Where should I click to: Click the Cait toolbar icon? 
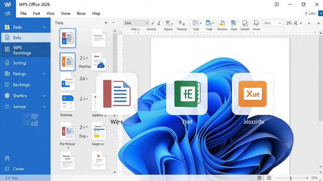(x=196, y=23)
